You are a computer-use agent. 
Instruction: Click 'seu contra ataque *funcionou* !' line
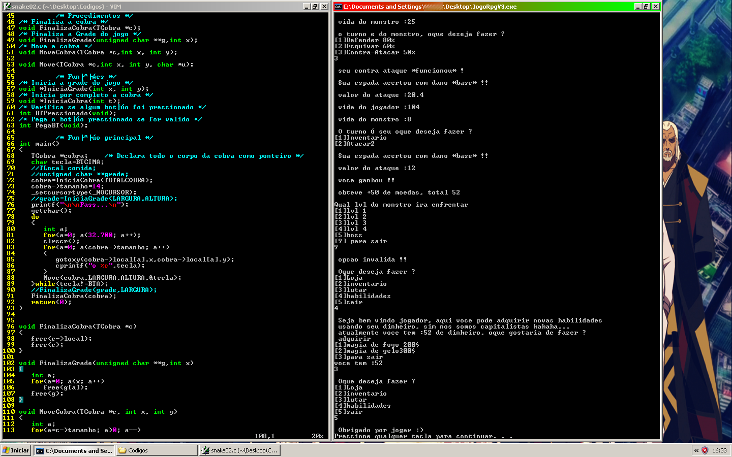point(401,71)
